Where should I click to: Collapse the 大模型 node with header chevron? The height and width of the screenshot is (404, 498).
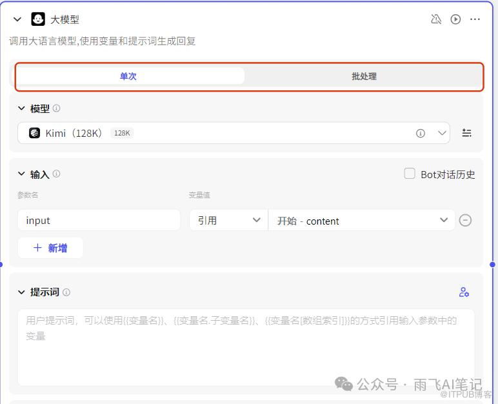17,19
